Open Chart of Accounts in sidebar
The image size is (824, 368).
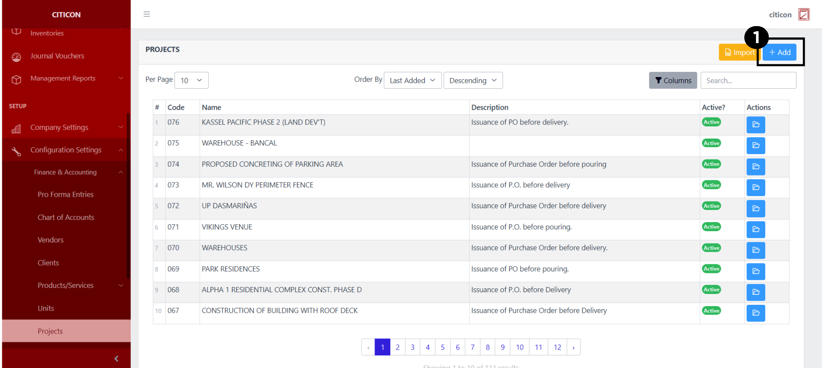(x=66, y=217)
